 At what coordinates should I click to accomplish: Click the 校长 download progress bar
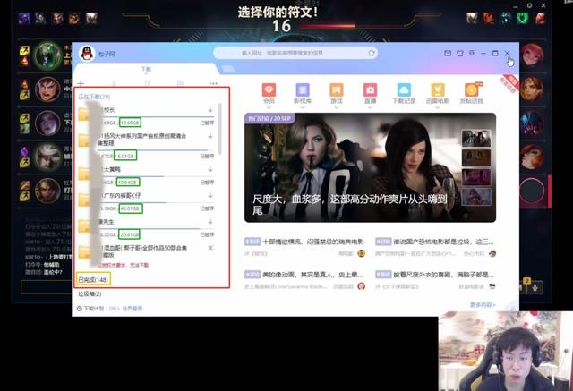tap(157, 117)
